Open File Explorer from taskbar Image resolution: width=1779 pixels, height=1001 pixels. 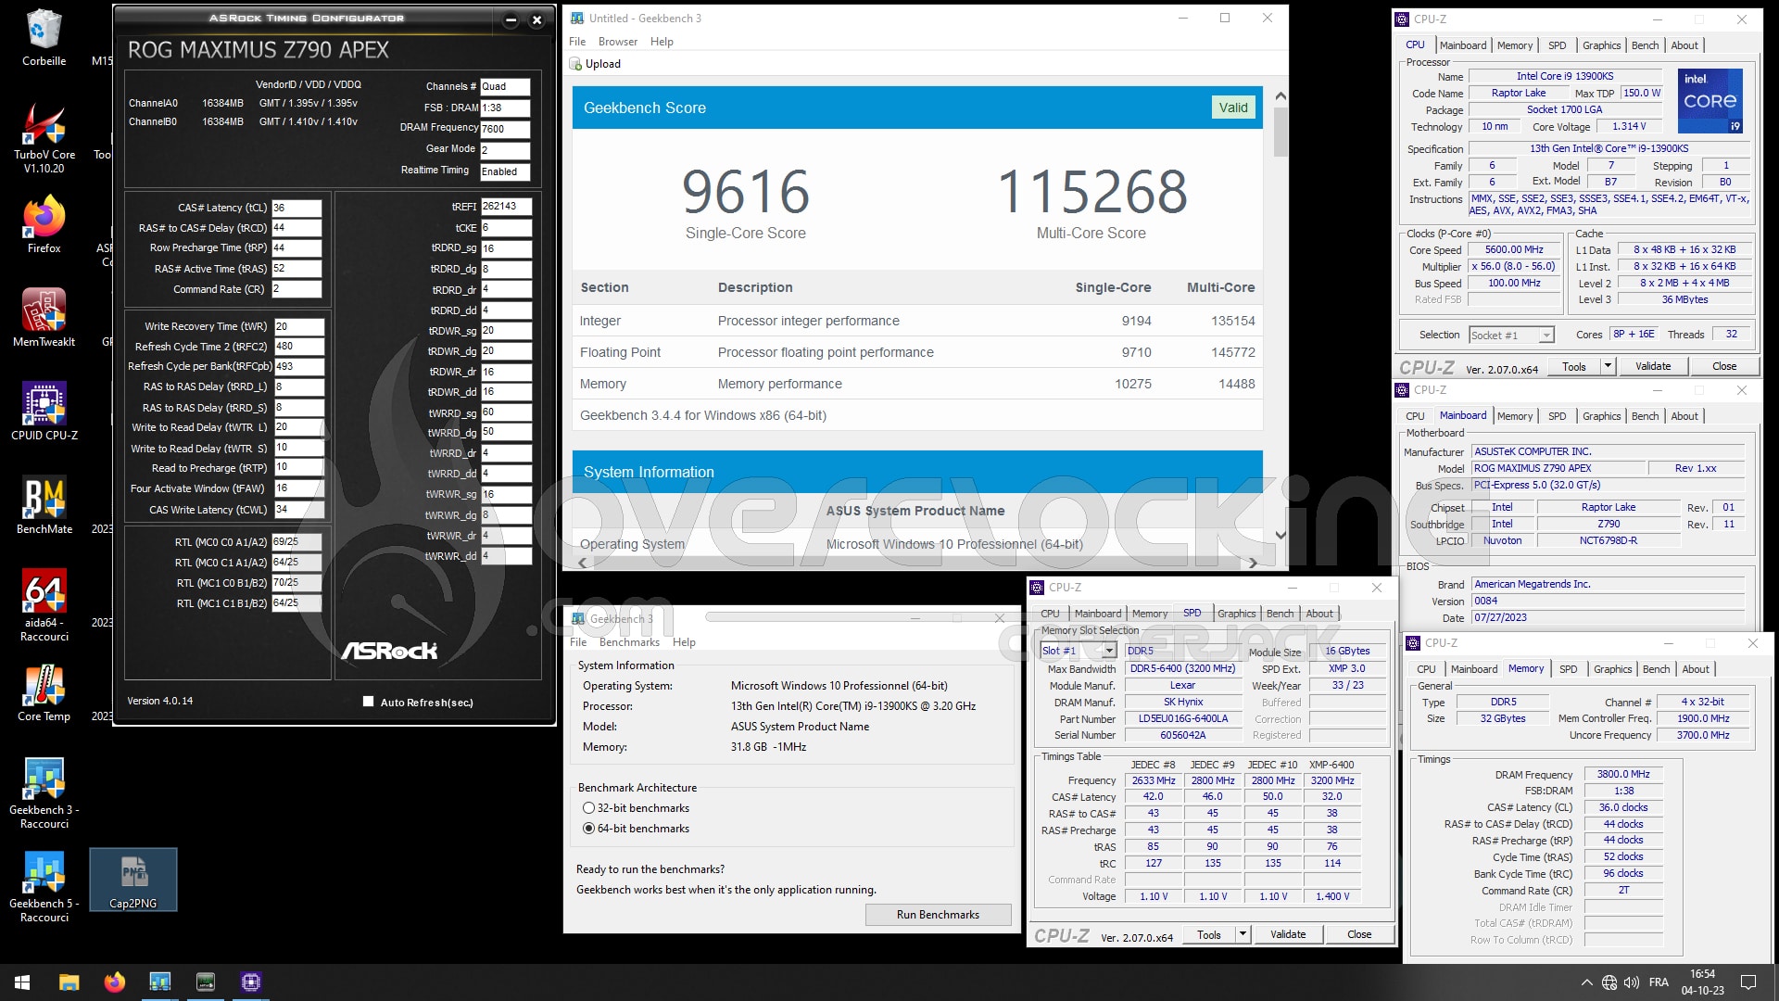69,982
